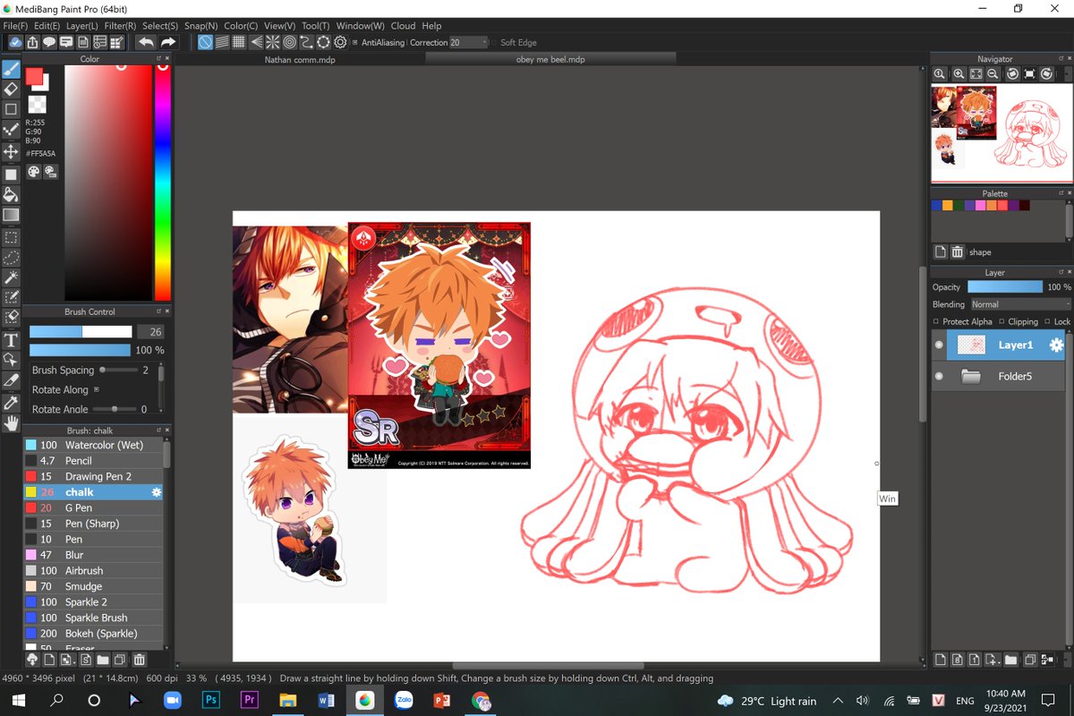Toggle Rotate Along checkbox

pos(96,389)
